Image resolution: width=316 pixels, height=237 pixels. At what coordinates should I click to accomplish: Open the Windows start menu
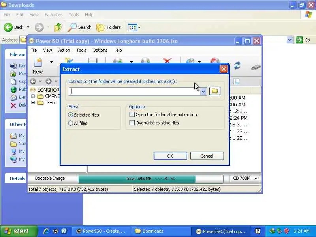(x=19, y=231)
